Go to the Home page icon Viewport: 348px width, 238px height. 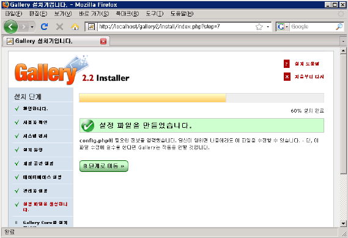tap(75, 27)
